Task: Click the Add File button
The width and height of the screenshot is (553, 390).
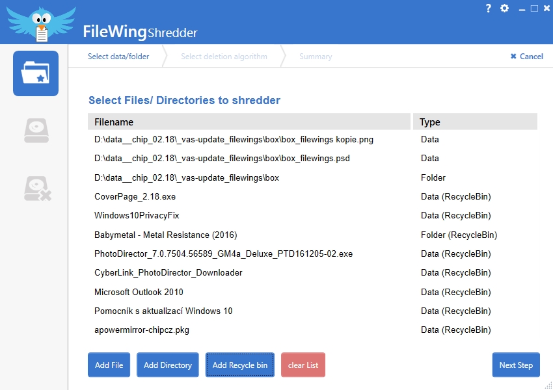Action: [109, 365]
